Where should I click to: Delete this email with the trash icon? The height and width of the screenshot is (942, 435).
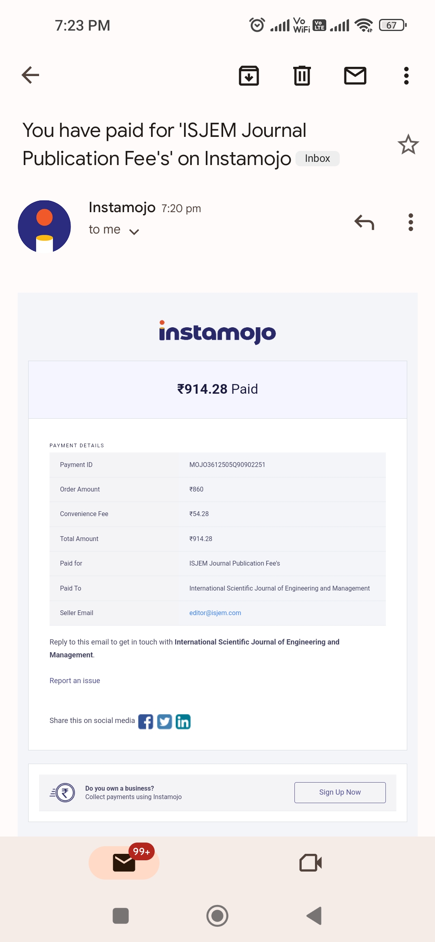[x=302, y=76]
